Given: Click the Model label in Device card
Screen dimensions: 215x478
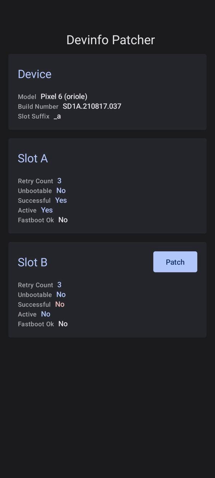Looking at the screenshot, I should point(27,96).
